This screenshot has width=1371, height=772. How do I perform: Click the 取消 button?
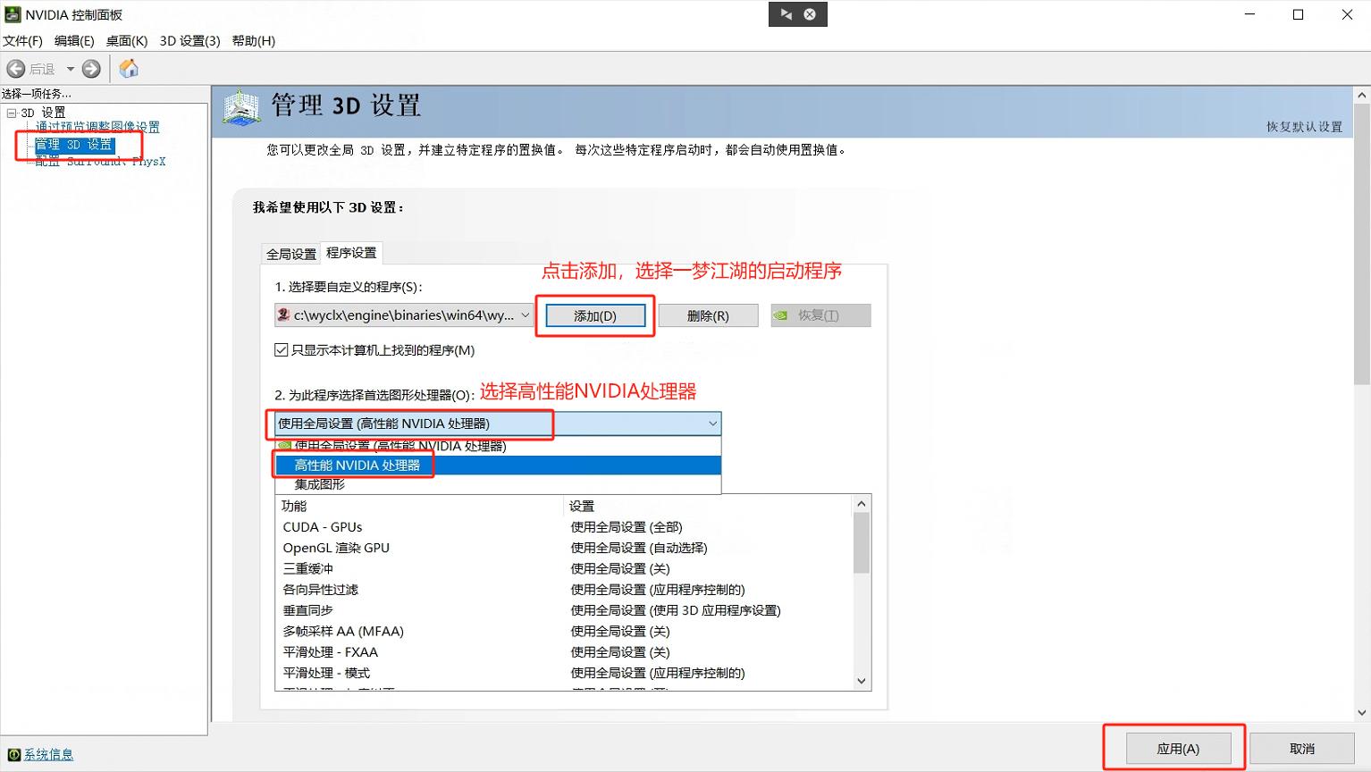tap(1302, 749)
